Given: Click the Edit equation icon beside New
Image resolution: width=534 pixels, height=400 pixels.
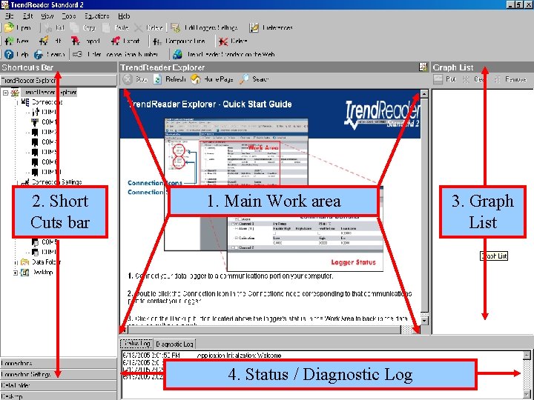Looking at the screenshot, I should click(x=44, y=41).
